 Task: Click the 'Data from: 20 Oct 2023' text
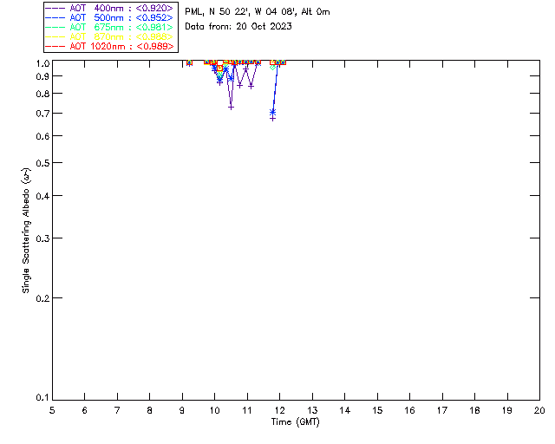(x=238, y=27)
